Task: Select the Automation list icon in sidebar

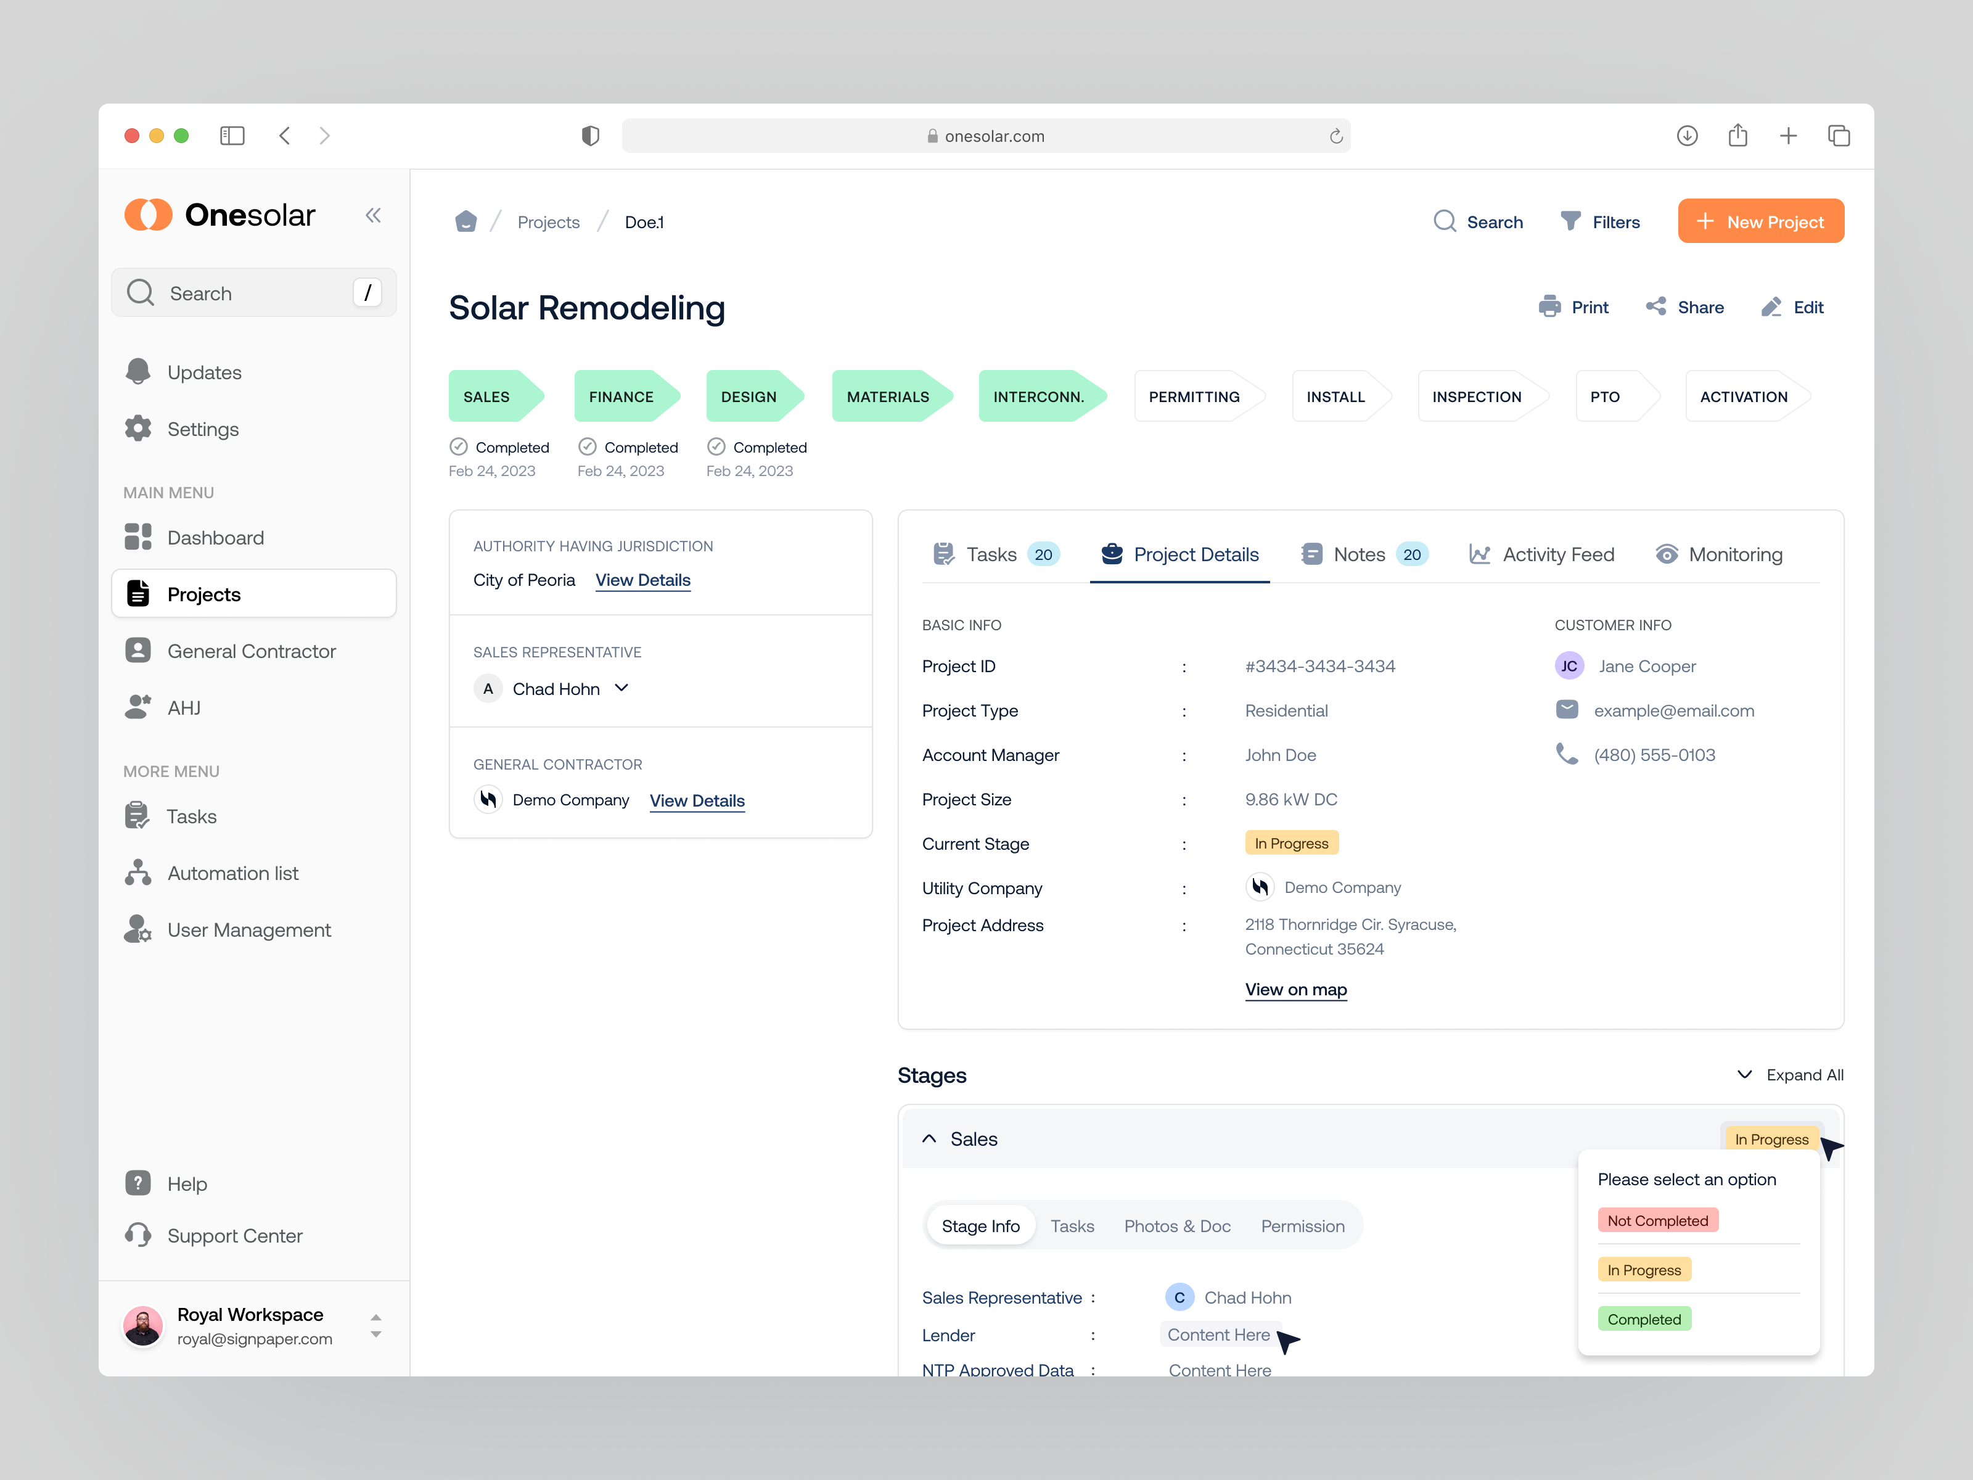Action: (138, 873)
